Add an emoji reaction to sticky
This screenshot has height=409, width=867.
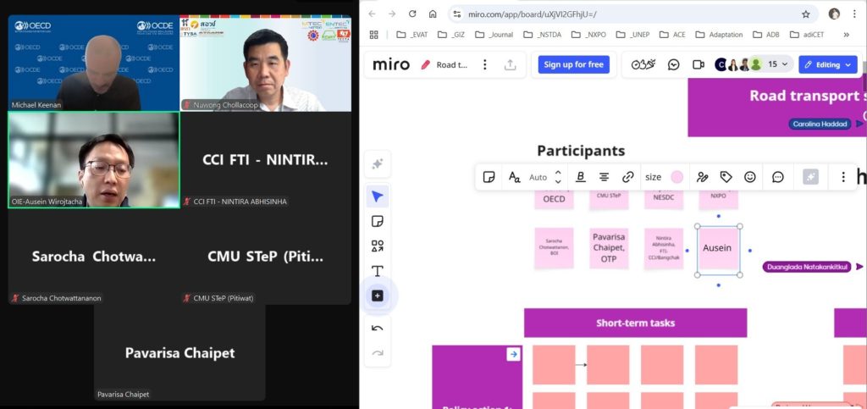(750, 177)
